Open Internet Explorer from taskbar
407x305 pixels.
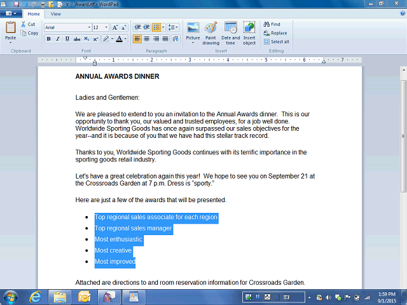pyautogui.click(x=35, y=297)
